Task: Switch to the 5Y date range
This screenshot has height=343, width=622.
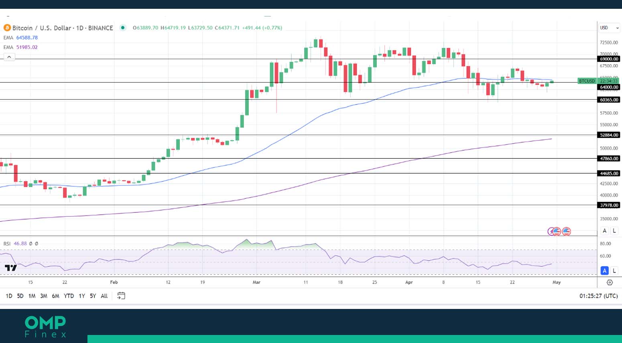Action: 93,296
